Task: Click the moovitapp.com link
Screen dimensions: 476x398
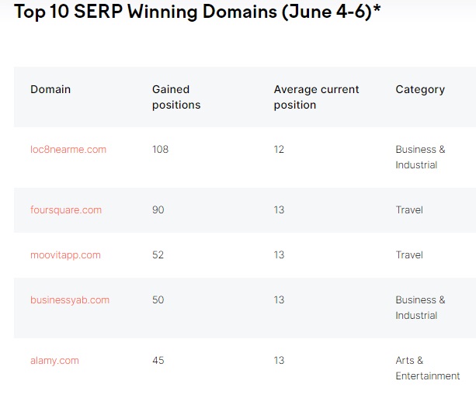Action: [65, 254]
